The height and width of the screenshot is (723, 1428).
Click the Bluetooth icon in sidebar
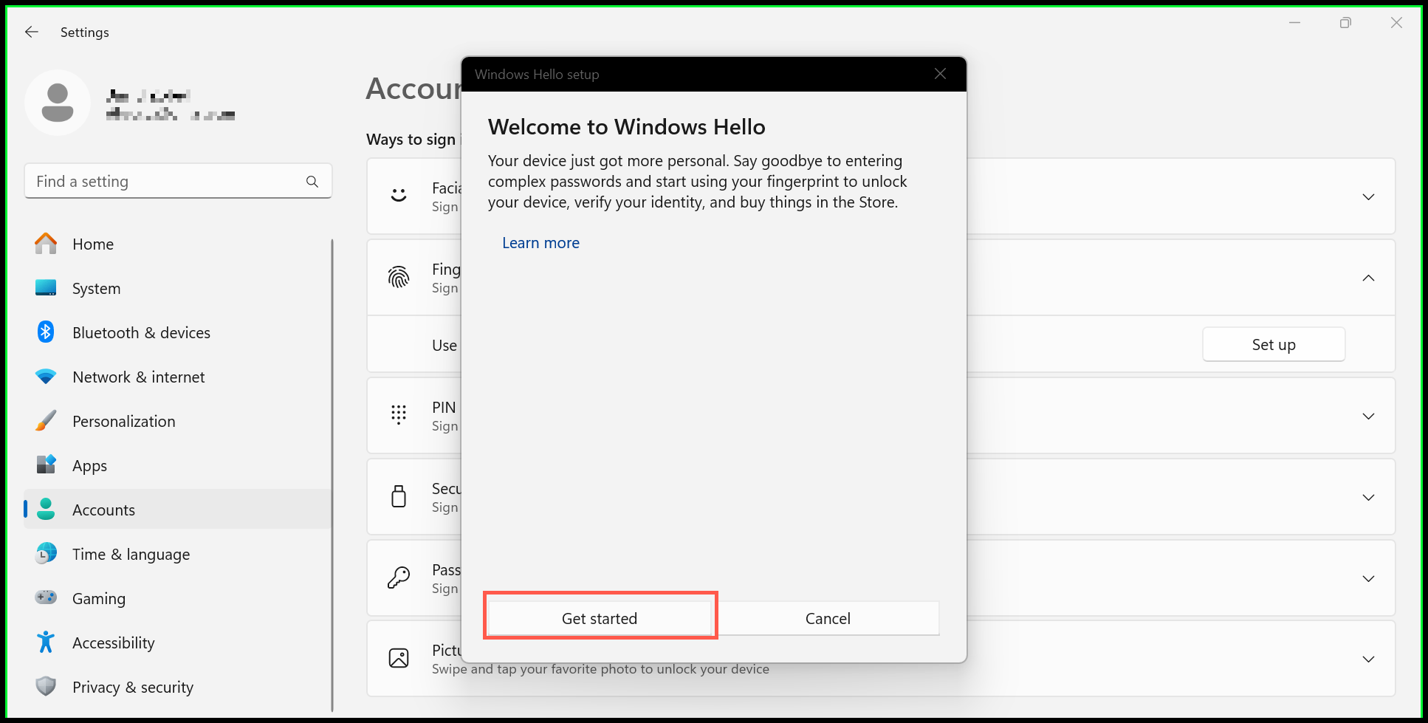(46, 332)
